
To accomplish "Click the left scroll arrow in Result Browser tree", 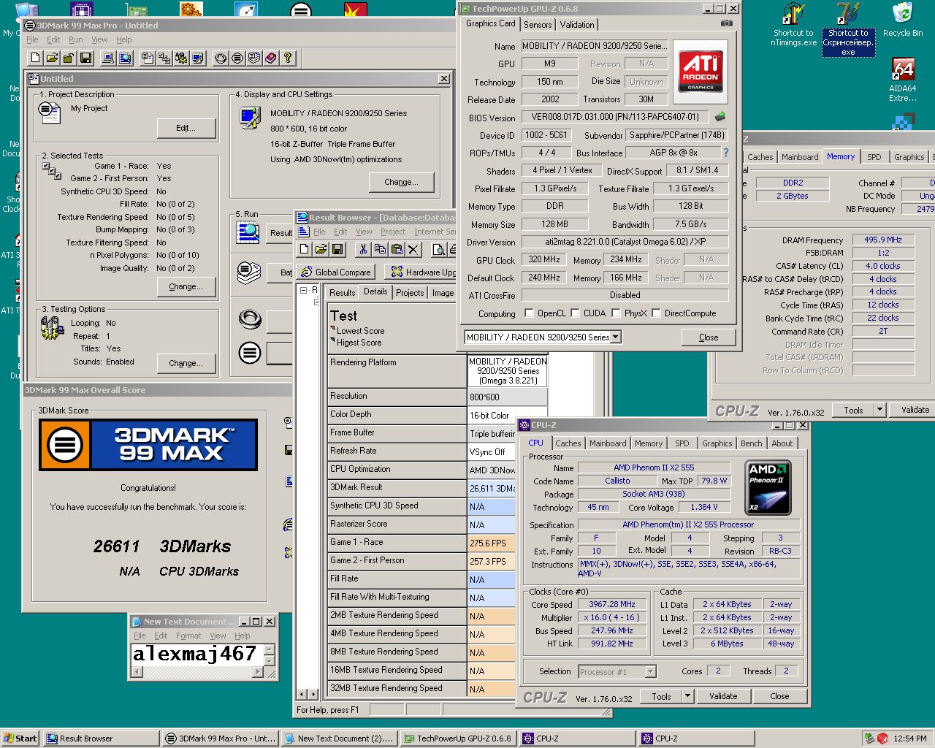I will tap(302, 694).
